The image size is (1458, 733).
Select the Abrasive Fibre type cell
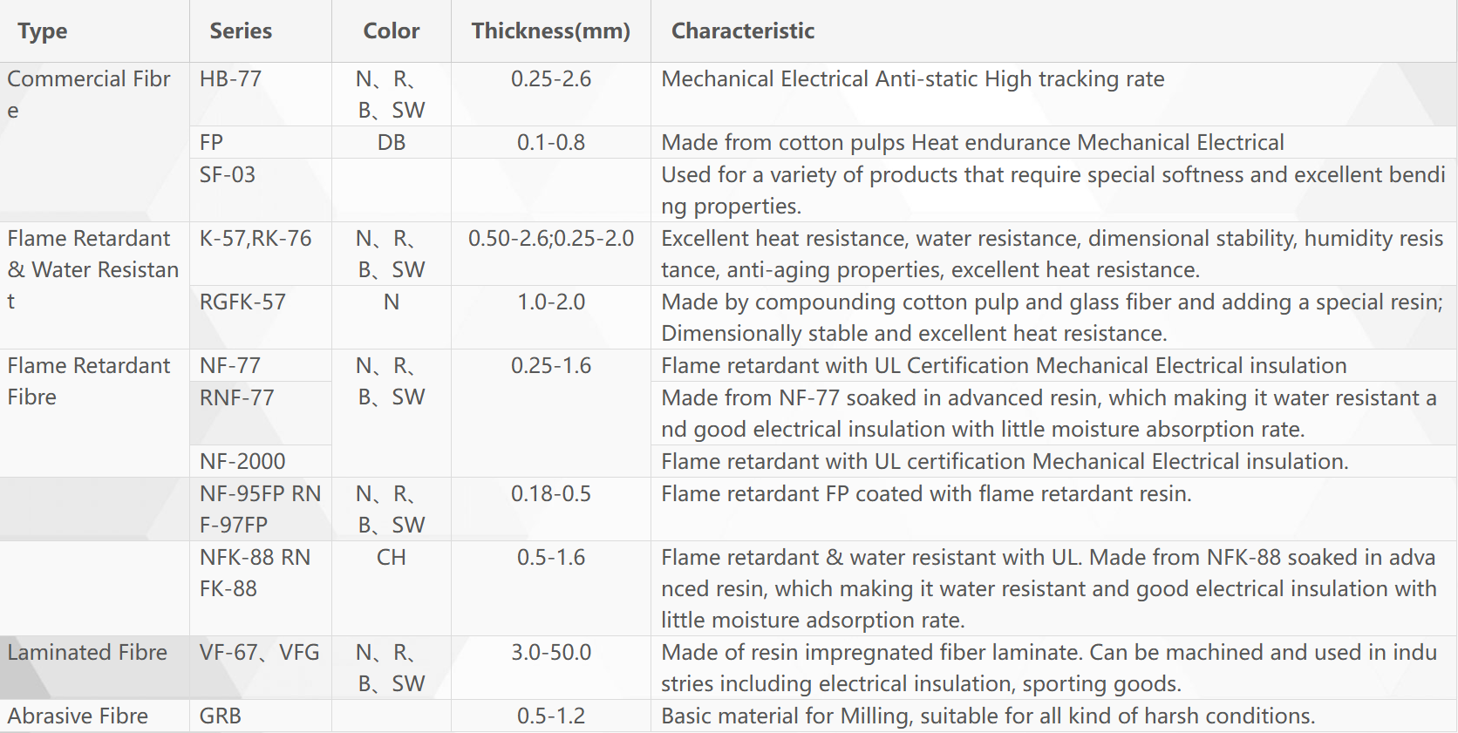pyautogui.click(x=94, y=716)
